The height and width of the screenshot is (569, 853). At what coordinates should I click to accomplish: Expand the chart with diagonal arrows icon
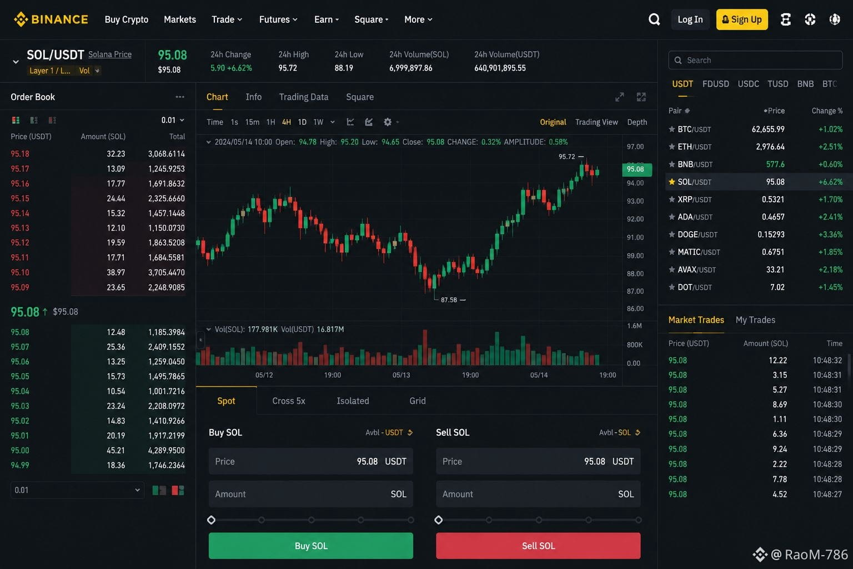point(620,97)
